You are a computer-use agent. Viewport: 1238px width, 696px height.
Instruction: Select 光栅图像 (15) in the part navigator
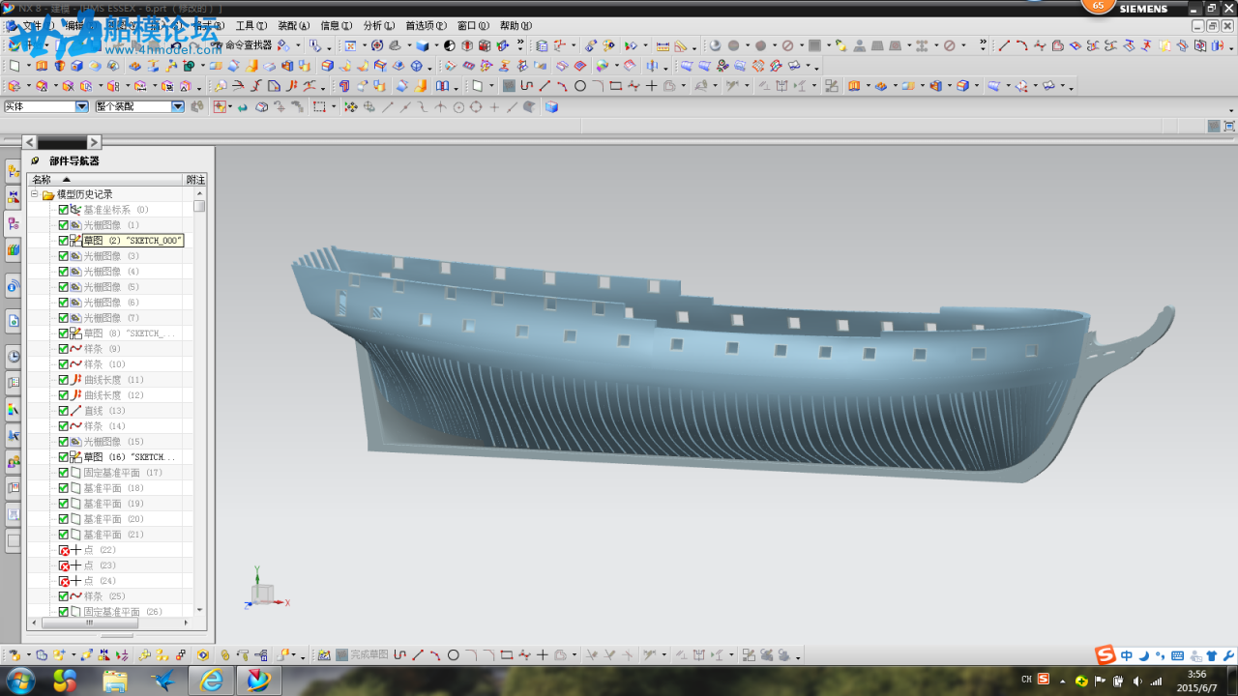pyautogui.click(x=113, y=442)
